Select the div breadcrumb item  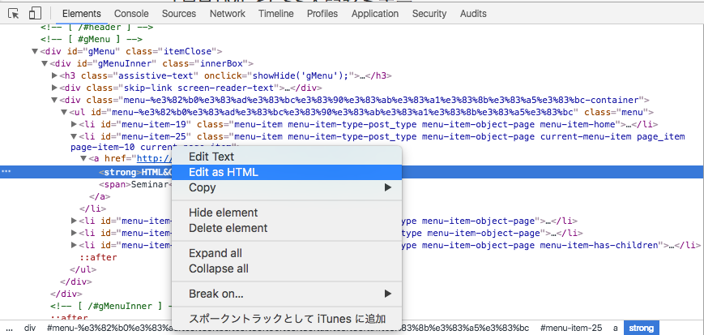coord(30,328)
